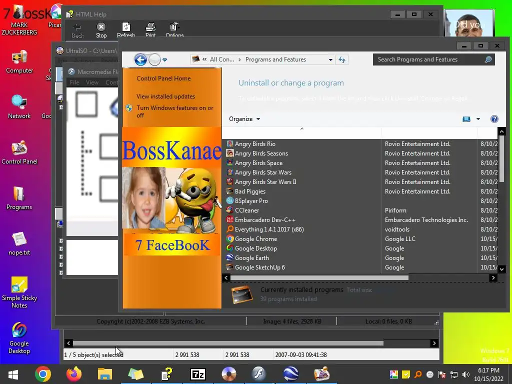Open recent pages dropdown arrow

[165, 60]
